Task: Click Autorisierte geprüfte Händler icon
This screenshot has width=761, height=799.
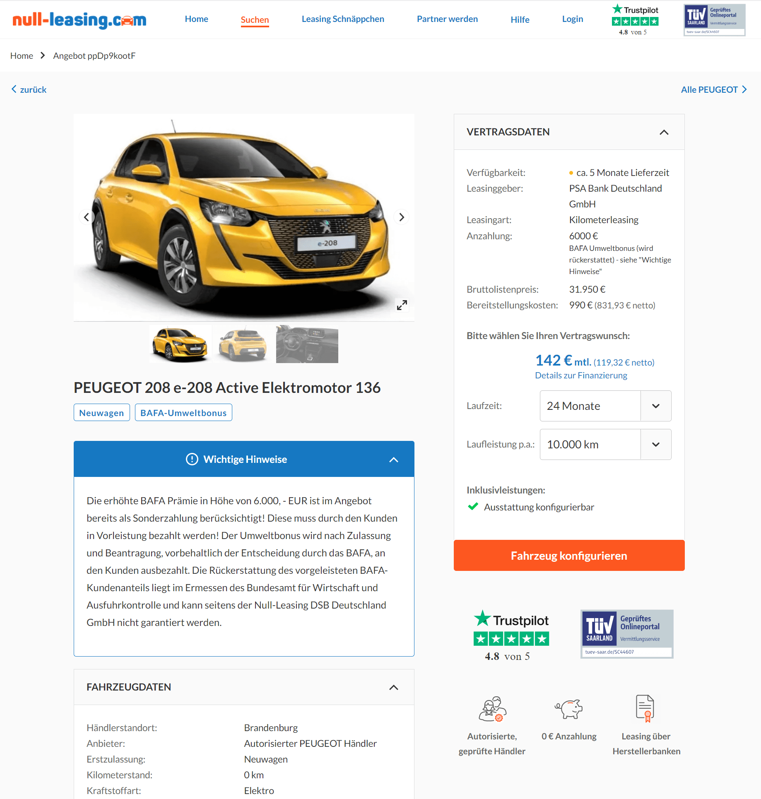Action: click(x=492, y=709)
